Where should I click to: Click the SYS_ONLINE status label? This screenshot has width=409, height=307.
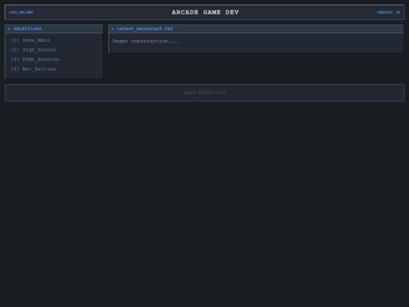pyautogui.click(x=21, y=12)
